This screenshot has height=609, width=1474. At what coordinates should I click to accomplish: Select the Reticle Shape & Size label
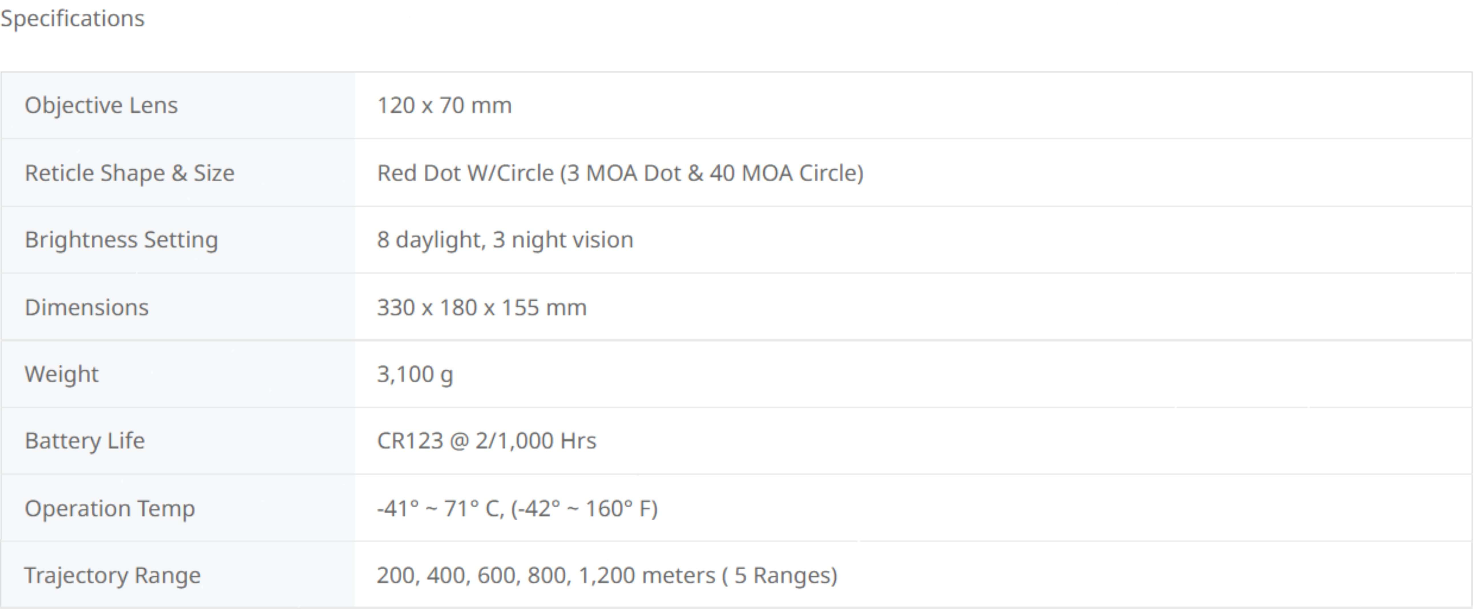(129, 173)
